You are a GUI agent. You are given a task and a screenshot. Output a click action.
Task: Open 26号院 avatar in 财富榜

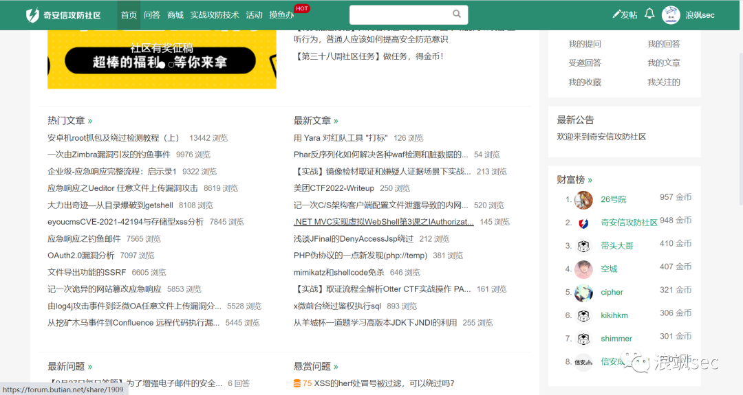pyautogui.click(x=583, y=200)
